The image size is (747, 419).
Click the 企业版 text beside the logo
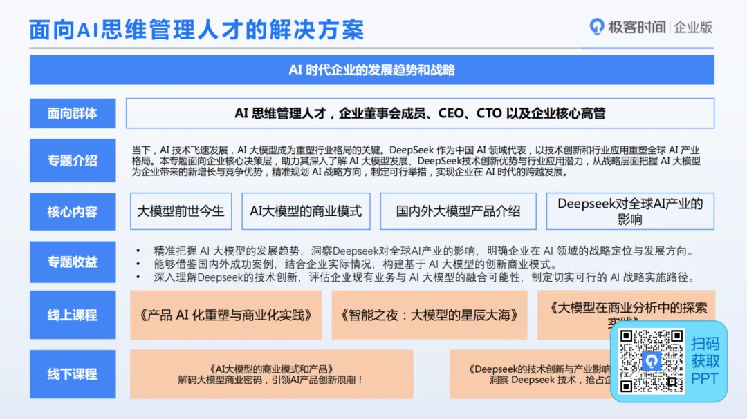pyautogui.click(x=693, y=28)
